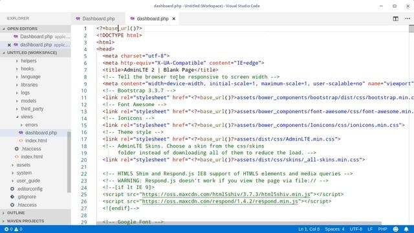
Task: Select the active dashboard.php tab
Action: [153, 19]
